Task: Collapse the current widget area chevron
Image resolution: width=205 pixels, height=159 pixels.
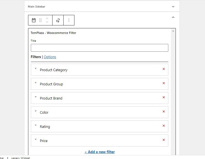Action: click(173, 17)
